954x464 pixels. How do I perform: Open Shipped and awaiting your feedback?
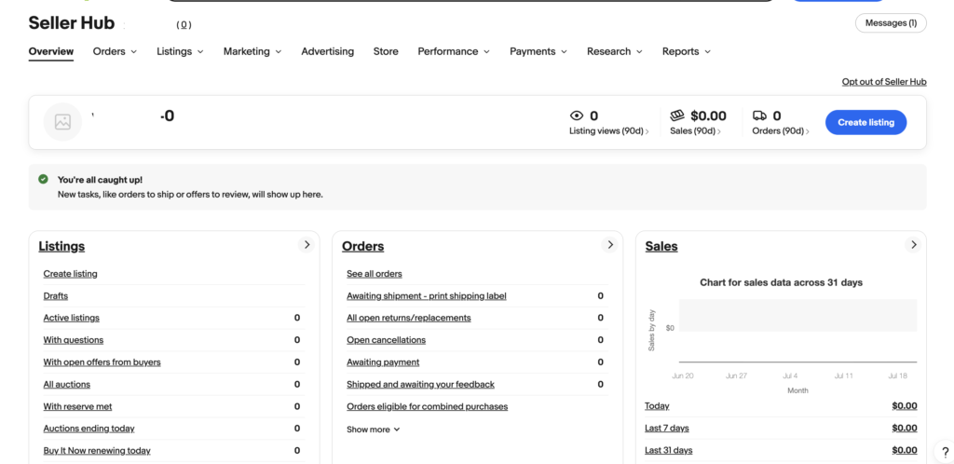point(420,384)
